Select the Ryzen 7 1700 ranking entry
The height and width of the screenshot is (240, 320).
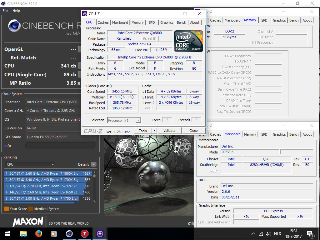48,198
